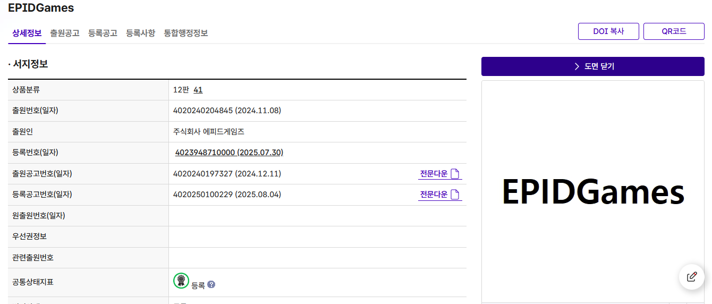Click the EPIDGames trademark drawing image

click(x=592, y=192)
